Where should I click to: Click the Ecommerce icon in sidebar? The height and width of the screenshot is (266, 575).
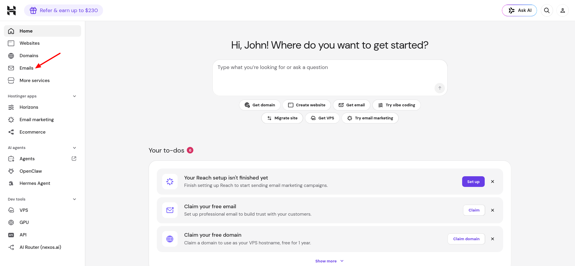pos(11,132)
